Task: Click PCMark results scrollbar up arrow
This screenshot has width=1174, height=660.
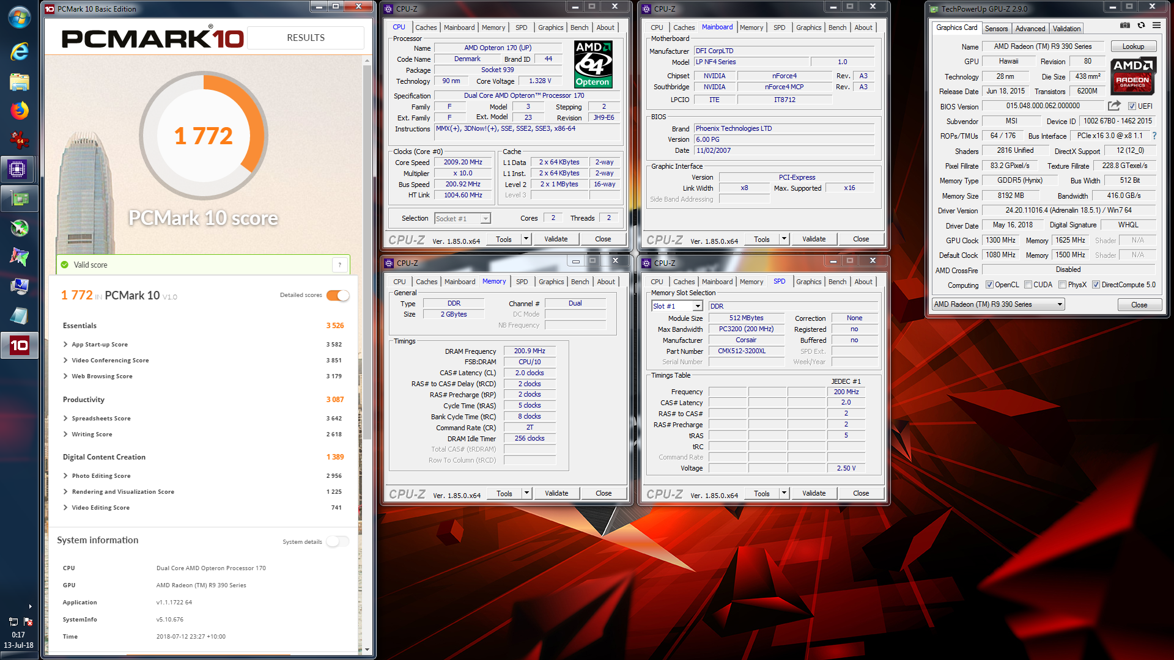Action: [367, 61]
